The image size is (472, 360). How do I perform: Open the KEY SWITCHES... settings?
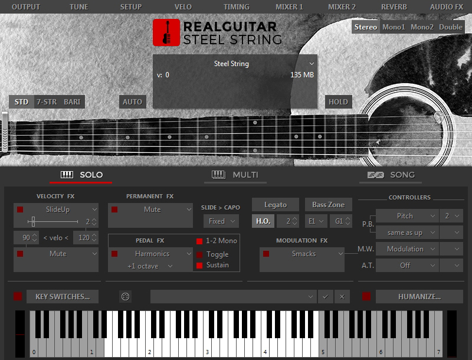(x=63, y=297)
